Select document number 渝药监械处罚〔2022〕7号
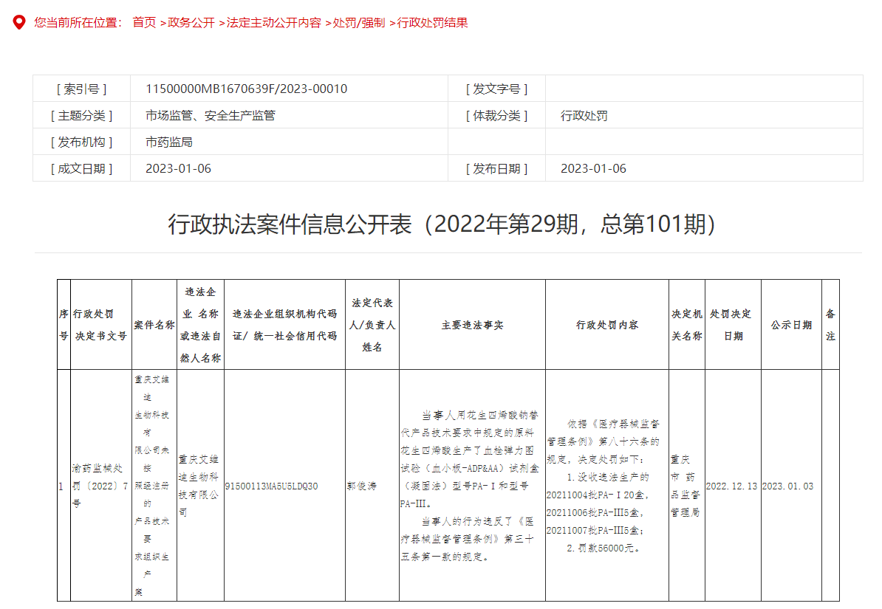This screenshot has height=609, width=882. (x=100, y=486)
